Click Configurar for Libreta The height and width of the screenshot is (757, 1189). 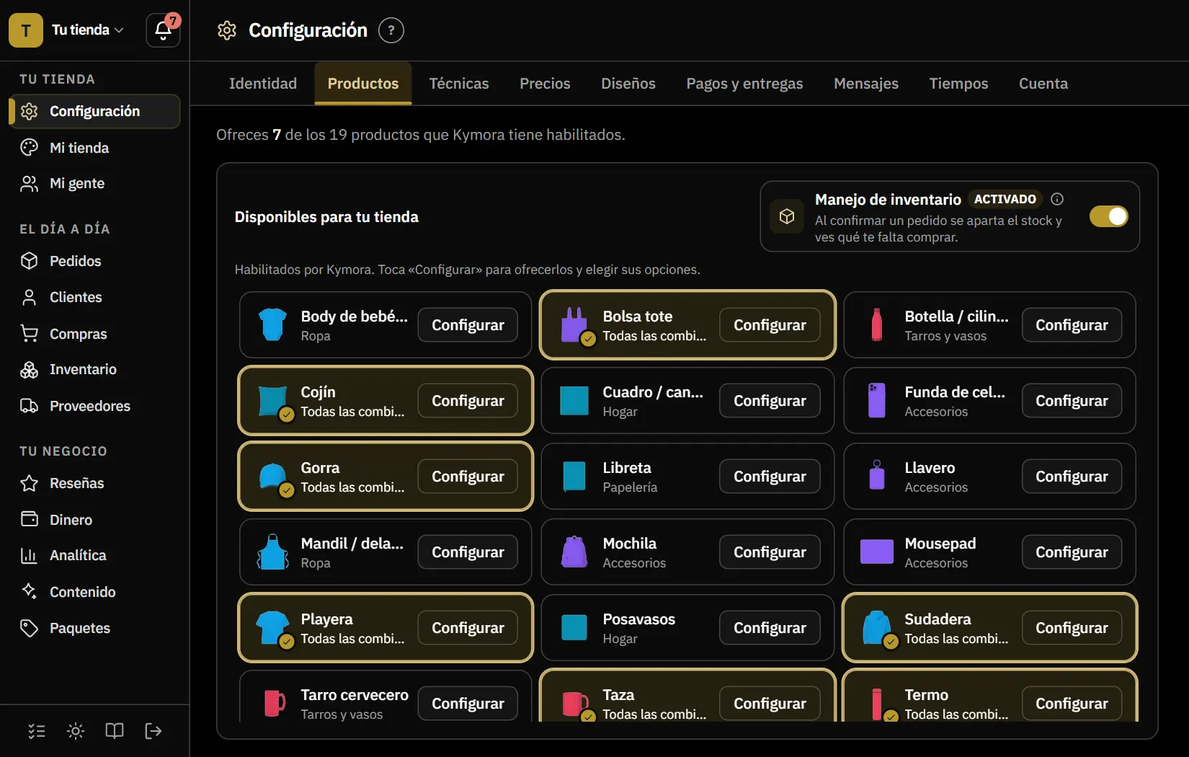pyautogui.click(x=770, y=477)
